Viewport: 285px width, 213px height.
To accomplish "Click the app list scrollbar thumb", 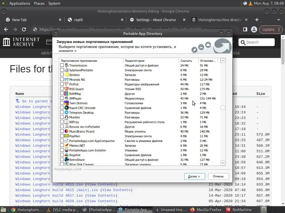I will coord(223,108).
